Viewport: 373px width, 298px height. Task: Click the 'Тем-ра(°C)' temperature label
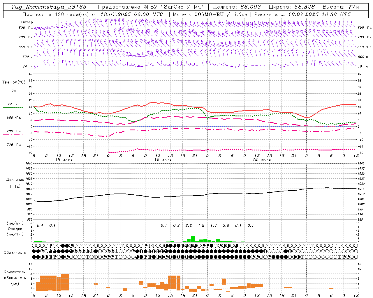(14, 82)
